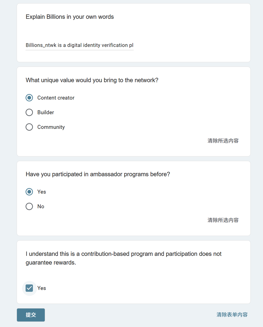Pick the Community radio circle
This screenshot has height=327, width=263.
(29, 127)
